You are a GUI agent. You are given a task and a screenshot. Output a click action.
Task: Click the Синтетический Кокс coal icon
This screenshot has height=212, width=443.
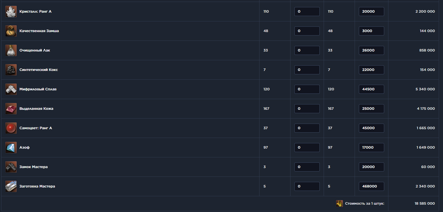coord(11,70)
